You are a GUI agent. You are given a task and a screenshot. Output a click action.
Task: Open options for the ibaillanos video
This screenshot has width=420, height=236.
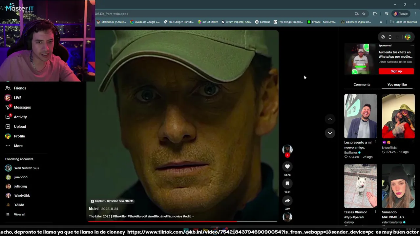(x=375, y=142)
